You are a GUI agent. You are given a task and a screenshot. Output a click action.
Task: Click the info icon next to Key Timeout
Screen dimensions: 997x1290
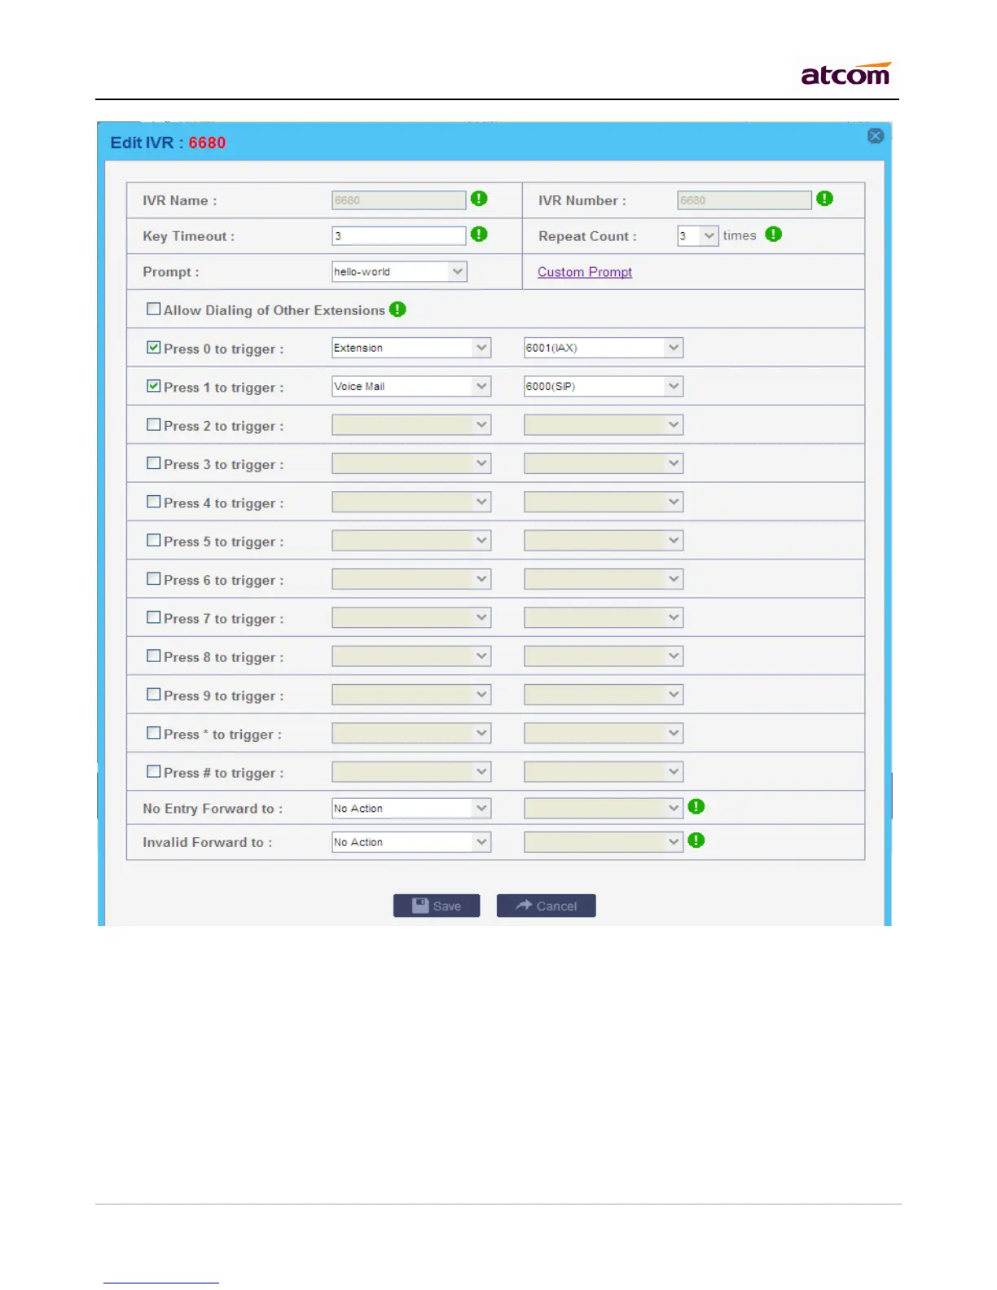tap(479, 235)
